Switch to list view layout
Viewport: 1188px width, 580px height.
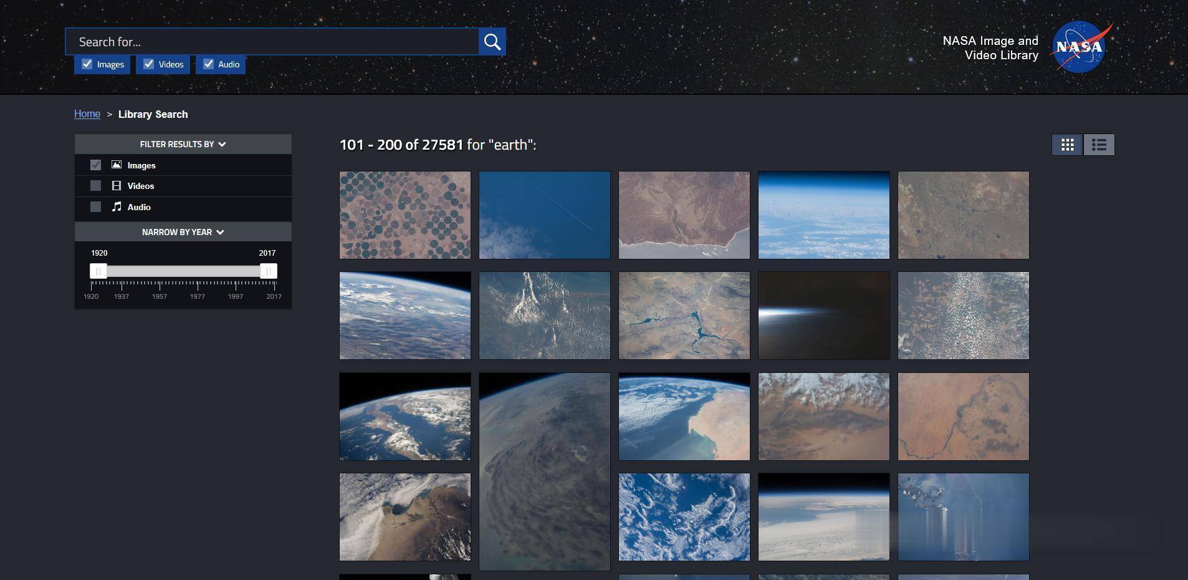click(x=1099, y=145)
